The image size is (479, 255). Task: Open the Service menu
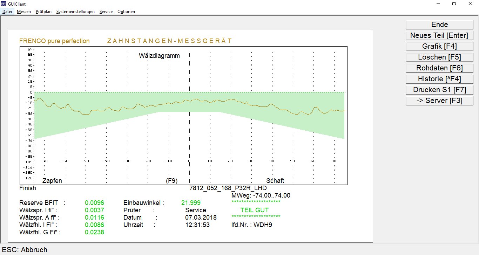tap(106, 12)
